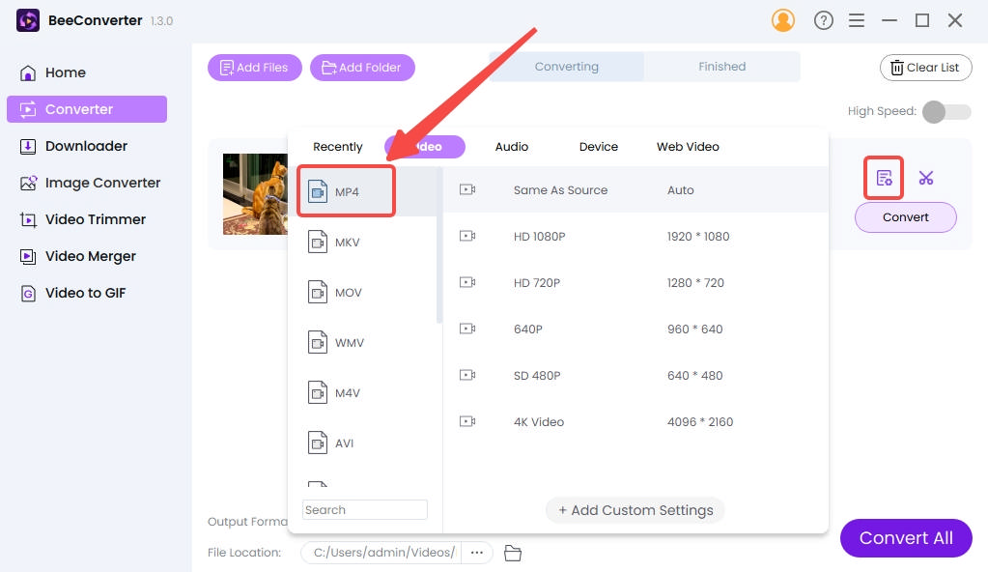Switch to the Web Video tab

click(x=688, y=147)
